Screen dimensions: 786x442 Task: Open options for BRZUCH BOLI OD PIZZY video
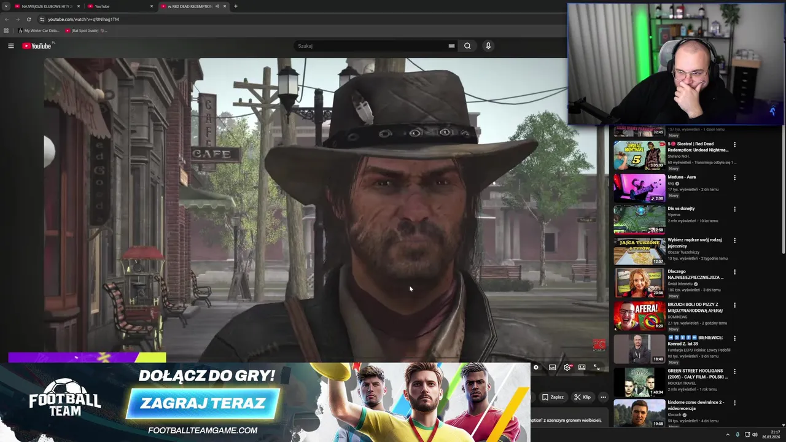734,305
